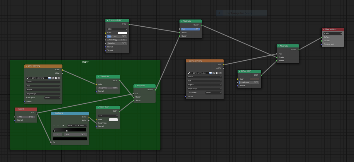Screen dimensions: 354x162
Task: Click the Anisotropic BSDF white Color swatch
Action: click(x=123, y=33)
